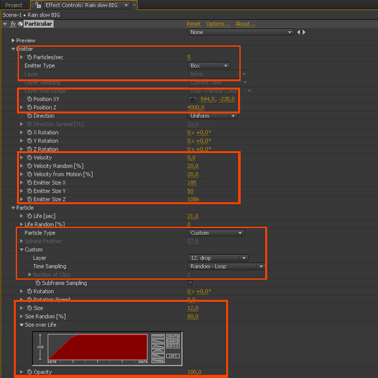Enable the Subframe Sampling checkbox
Viewport: 378px width, 378px height.
[x=190, y=283]
